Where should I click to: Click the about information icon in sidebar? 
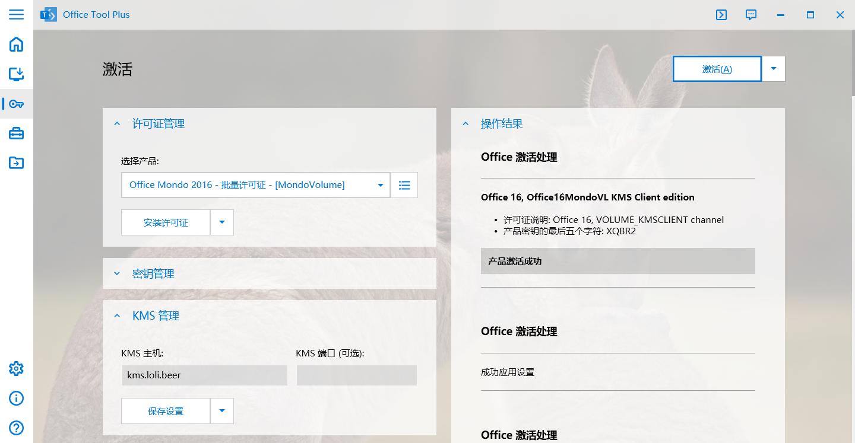16,398
